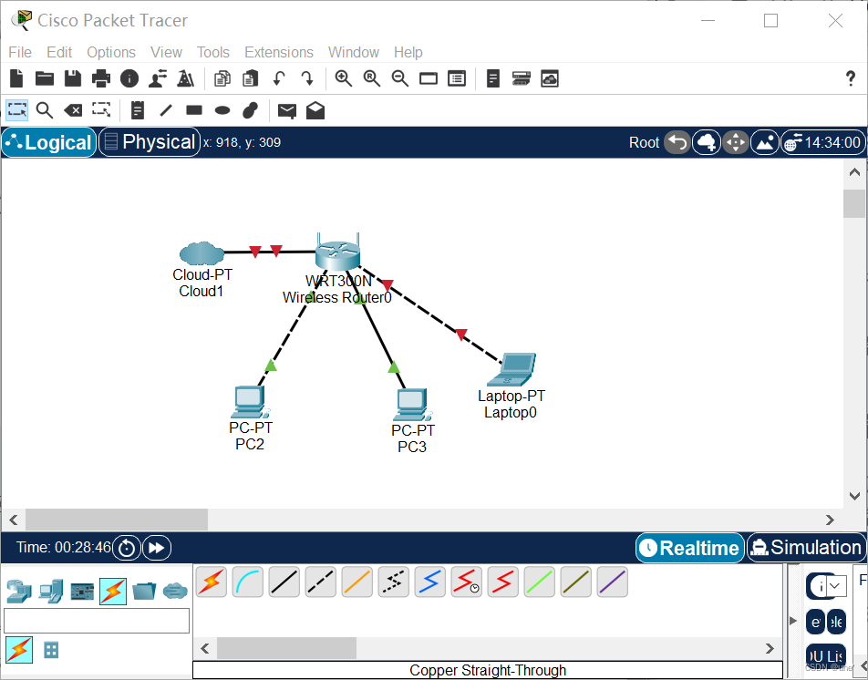The width and height of the screenshot is (868, 680).
Task: Select the Copper Straight-Through cable
Action: (x=284, y=582)
